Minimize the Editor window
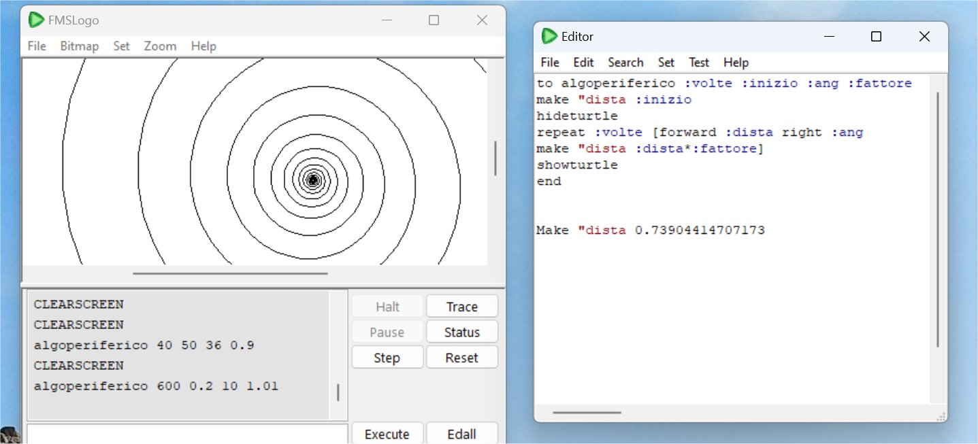978x444 pixels. coord(829,37)
